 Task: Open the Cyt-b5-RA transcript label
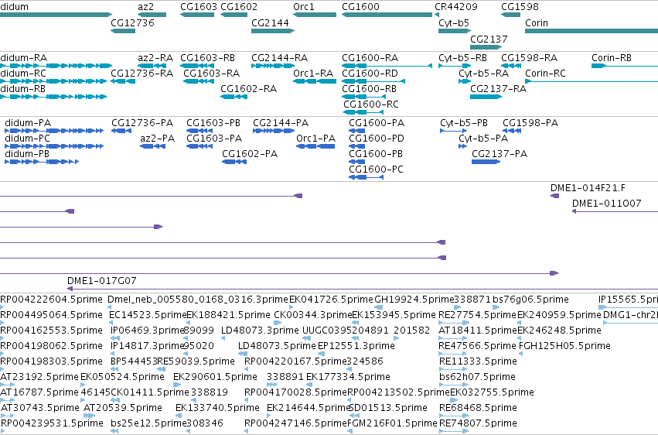483,74
